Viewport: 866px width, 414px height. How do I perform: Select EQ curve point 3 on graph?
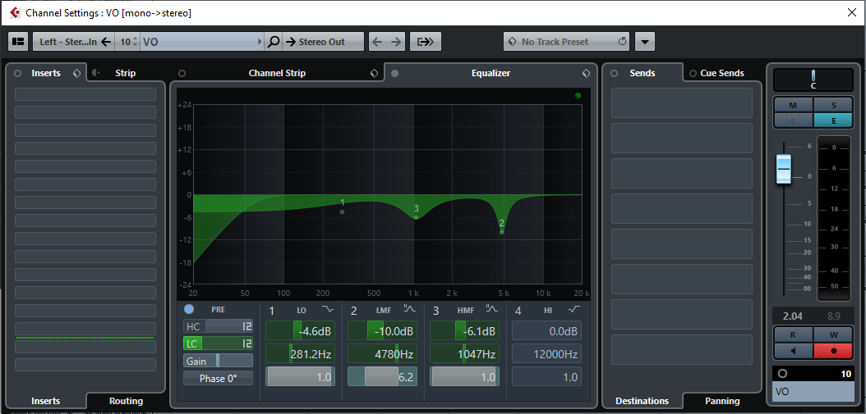pyautogui.click(x=416, y=217)
